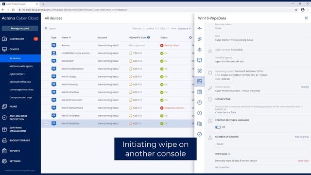Click the gear column settings icon in table header
This screenshot has width=311, height=175.
[x=190, y=37]
